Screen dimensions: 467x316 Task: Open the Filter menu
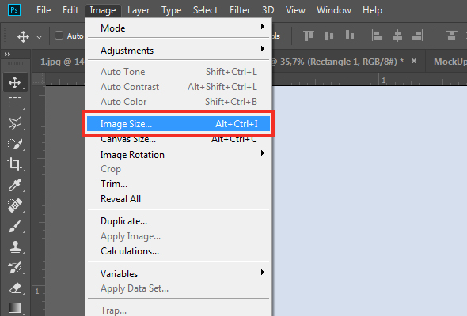(240, 10)
